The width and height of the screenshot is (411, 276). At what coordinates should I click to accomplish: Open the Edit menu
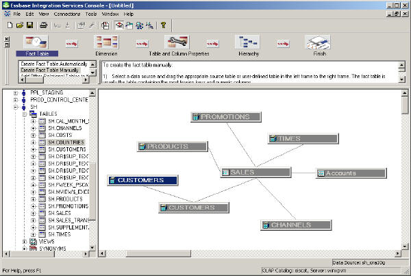pyautogui.click(x=29, y=14)
